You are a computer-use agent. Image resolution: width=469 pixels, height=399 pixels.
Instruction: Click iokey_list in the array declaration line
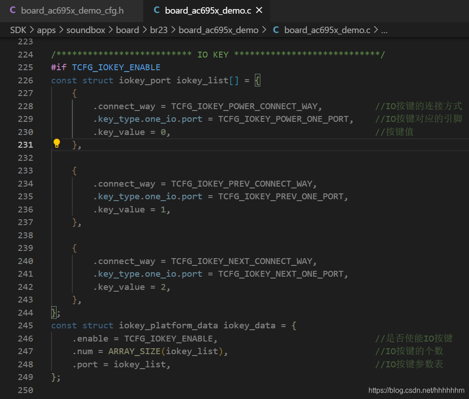[x=202, y=81]
